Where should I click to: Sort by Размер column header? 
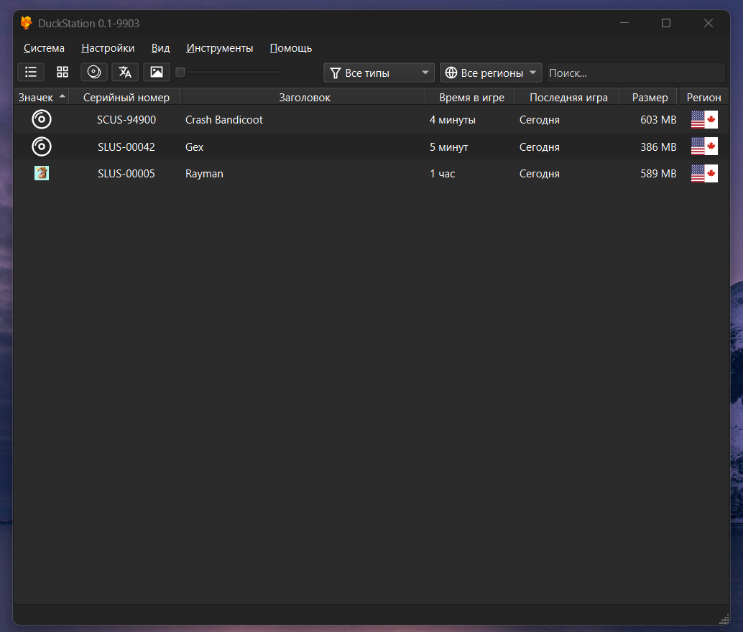650,98
